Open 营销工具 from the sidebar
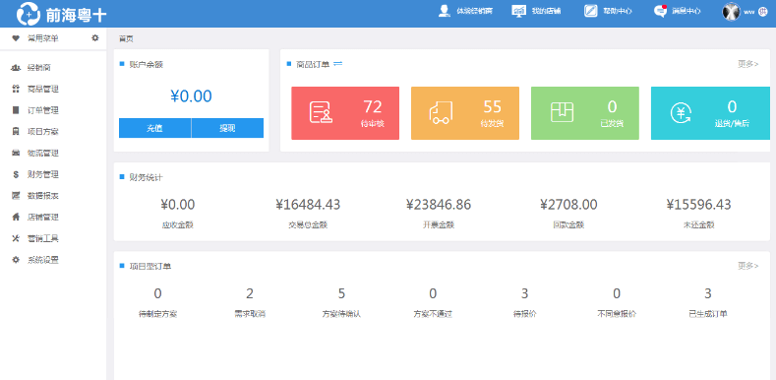The width and height of the screenshot is (776, 380). 42,238
